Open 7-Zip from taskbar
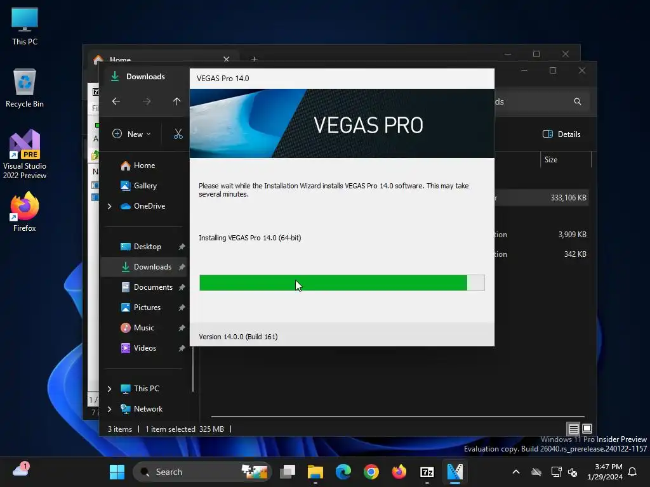Viewport: 650px width, 487px height. click(x=427, y=472)
